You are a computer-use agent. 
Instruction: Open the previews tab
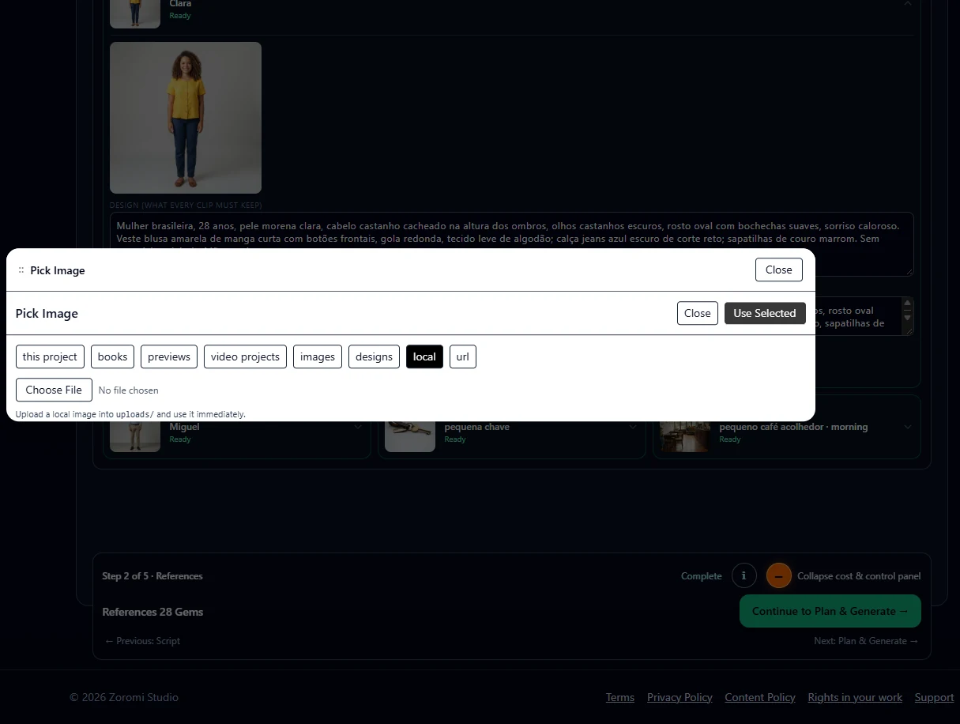click(169, 356)
